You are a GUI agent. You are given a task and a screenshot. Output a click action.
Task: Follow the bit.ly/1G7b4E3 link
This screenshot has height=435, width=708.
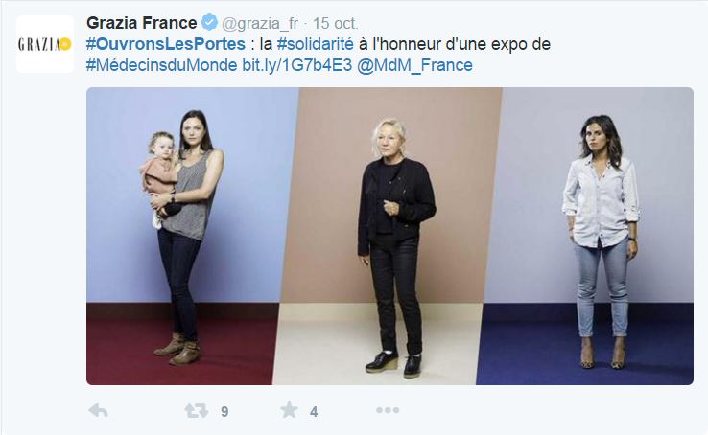coord(297,65)
